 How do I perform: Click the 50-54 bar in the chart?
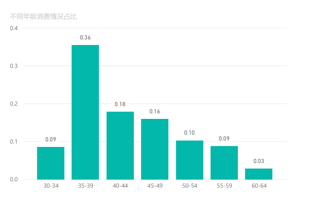pyautogui.click(x=190, y=160)
